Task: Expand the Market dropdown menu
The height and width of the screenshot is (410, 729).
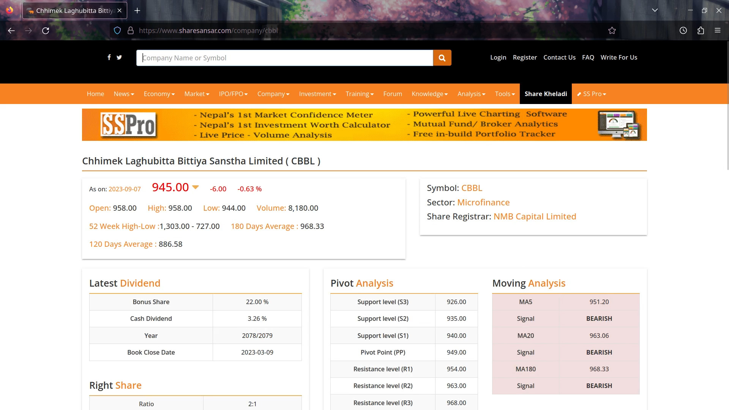Action: click(x=197, y=94)
